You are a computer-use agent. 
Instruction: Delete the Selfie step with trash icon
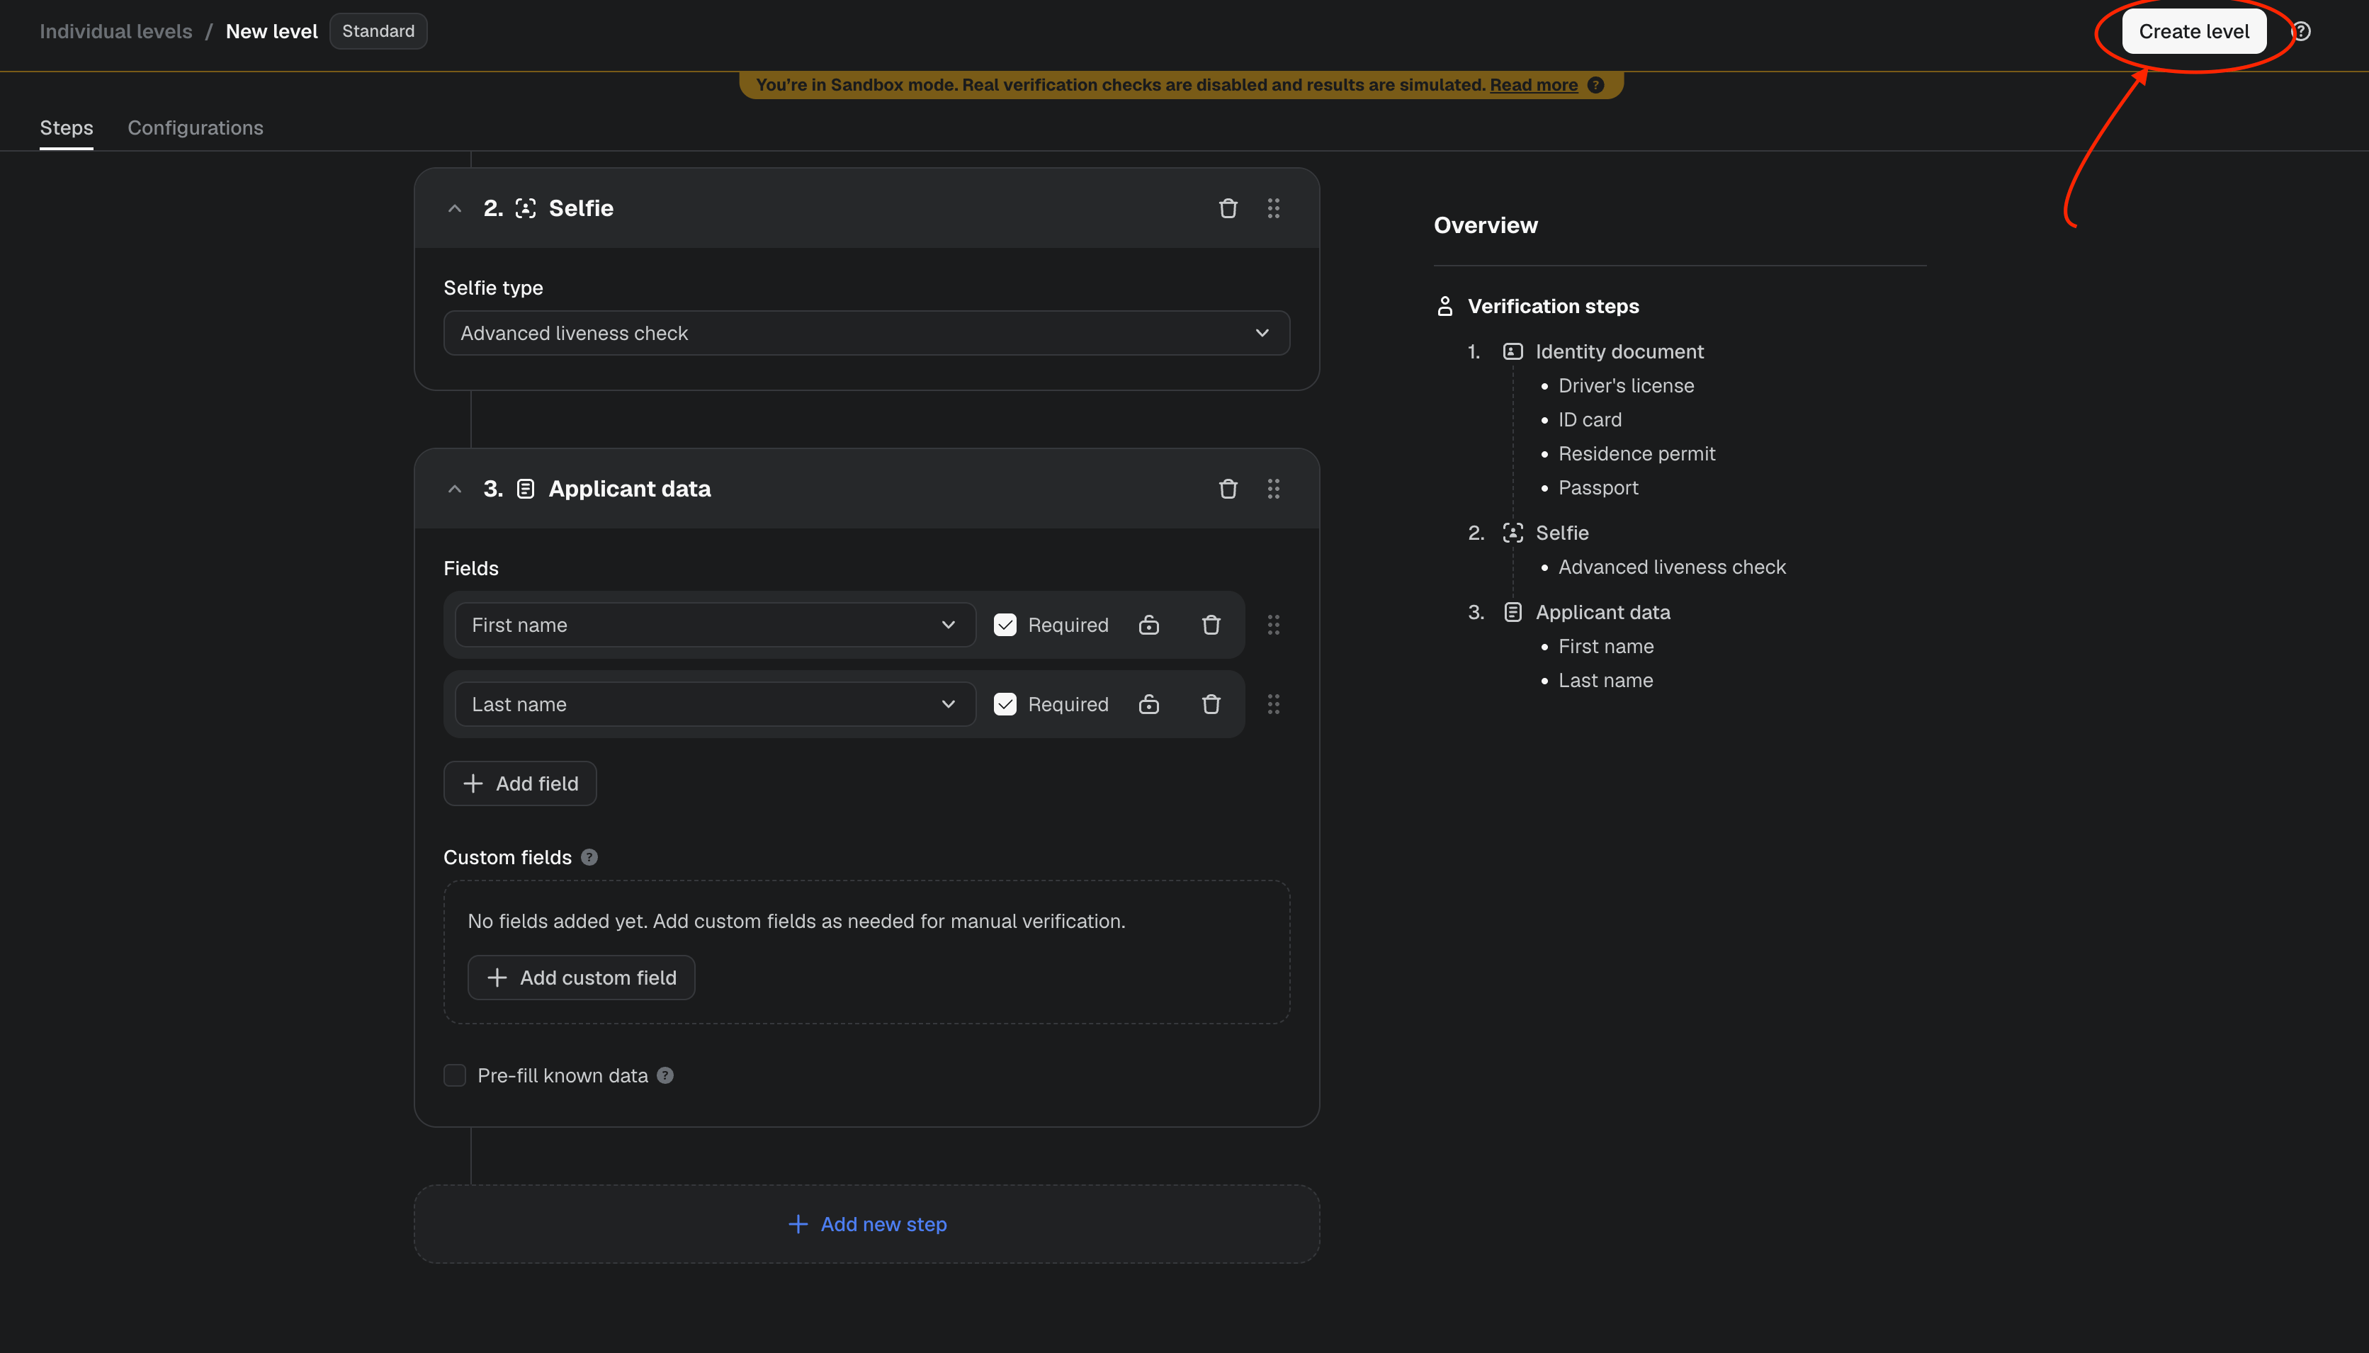point(1228,208)
